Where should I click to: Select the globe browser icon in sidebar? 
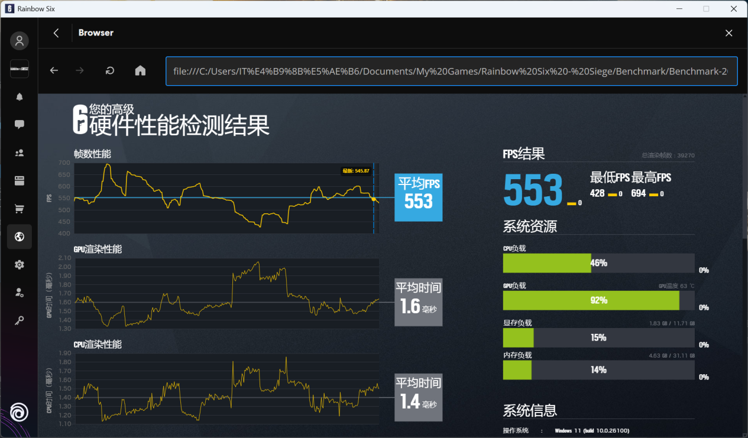tap(19, 237)
